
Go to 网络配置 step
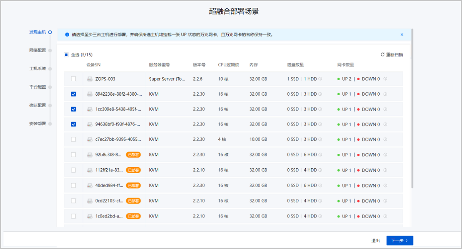(38, 50)
